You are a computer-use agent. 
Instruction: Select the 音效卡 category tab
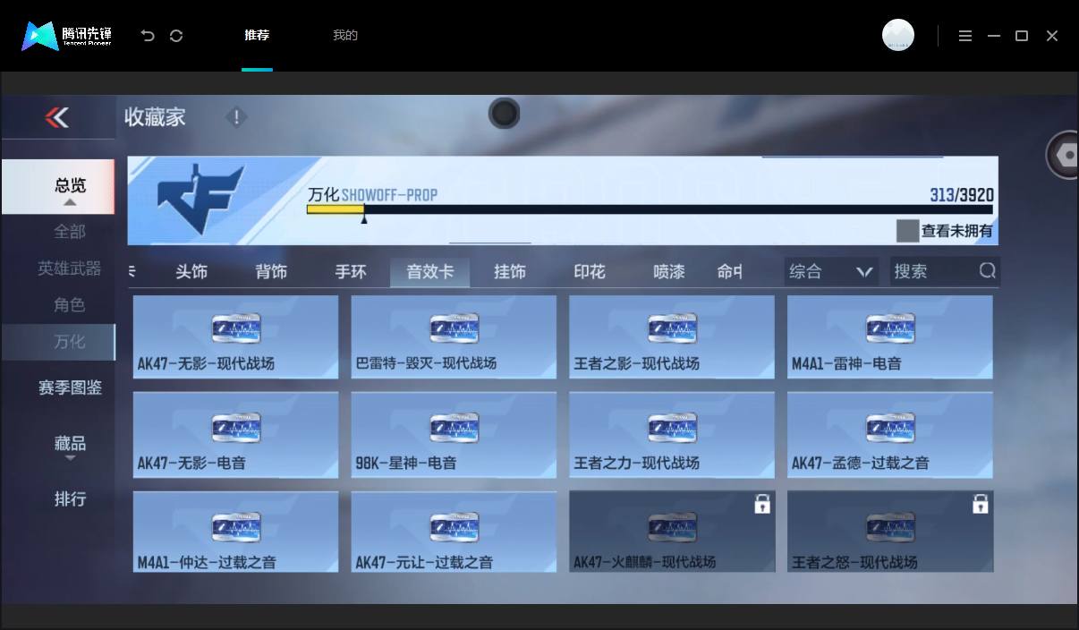point(429,272)
